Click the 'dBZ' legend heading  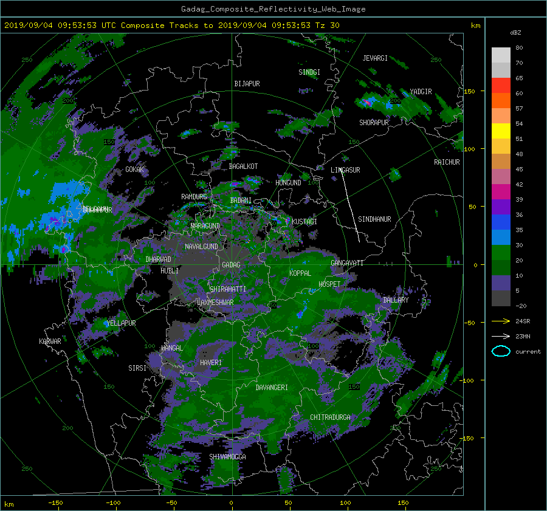tap(515, 32)
